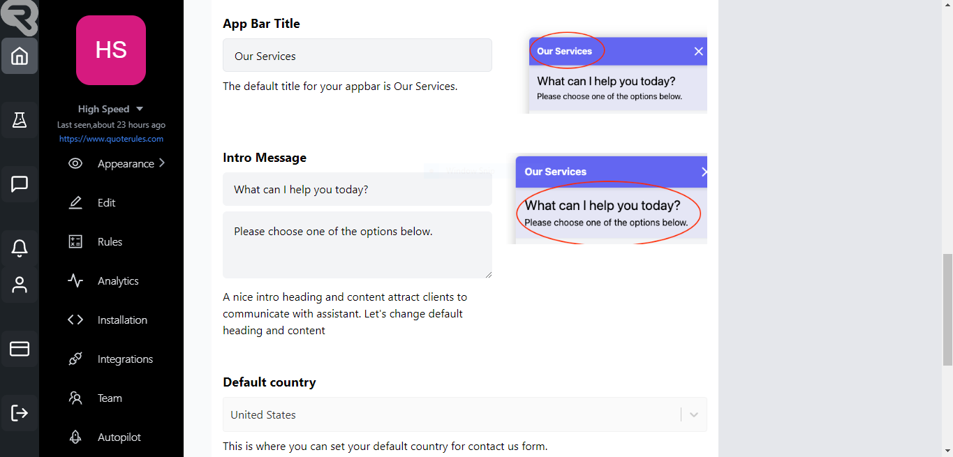Click the logout arrow icon
This screenshot has height=457, width=953.
click(x=20, y=413)
